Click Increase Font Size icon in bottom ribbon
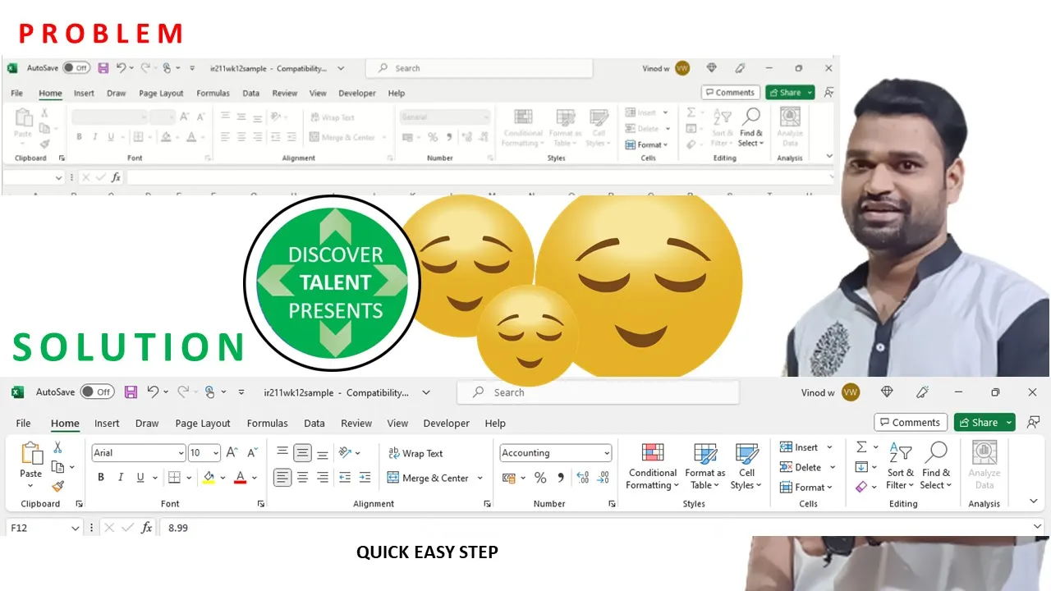1051x591 pixels. tap(232, 452)
